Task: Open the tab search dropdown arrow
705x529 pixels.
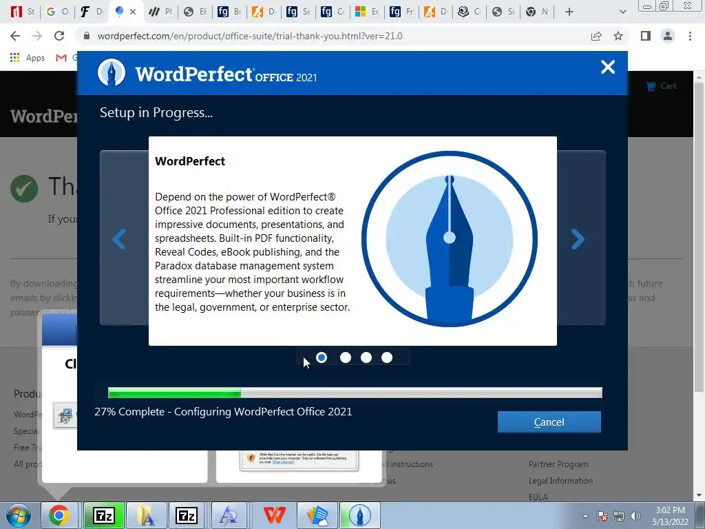Action: pos(622,12)
